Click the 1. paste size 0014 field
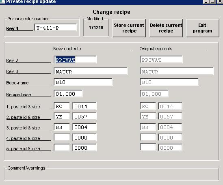 click(x=84, y=106)
